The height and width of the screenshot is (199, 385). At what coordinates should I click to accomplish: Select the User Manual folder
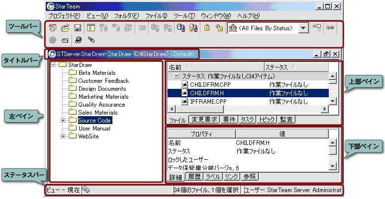95,129
